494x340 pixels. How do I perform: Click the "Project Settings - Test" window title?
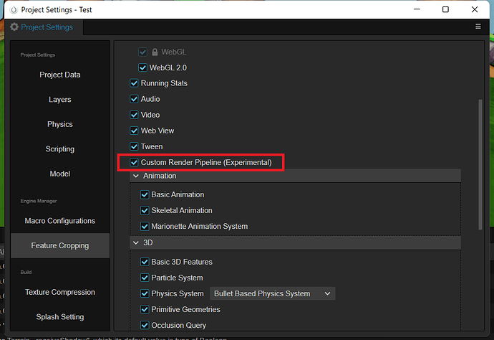pos(57,10)
